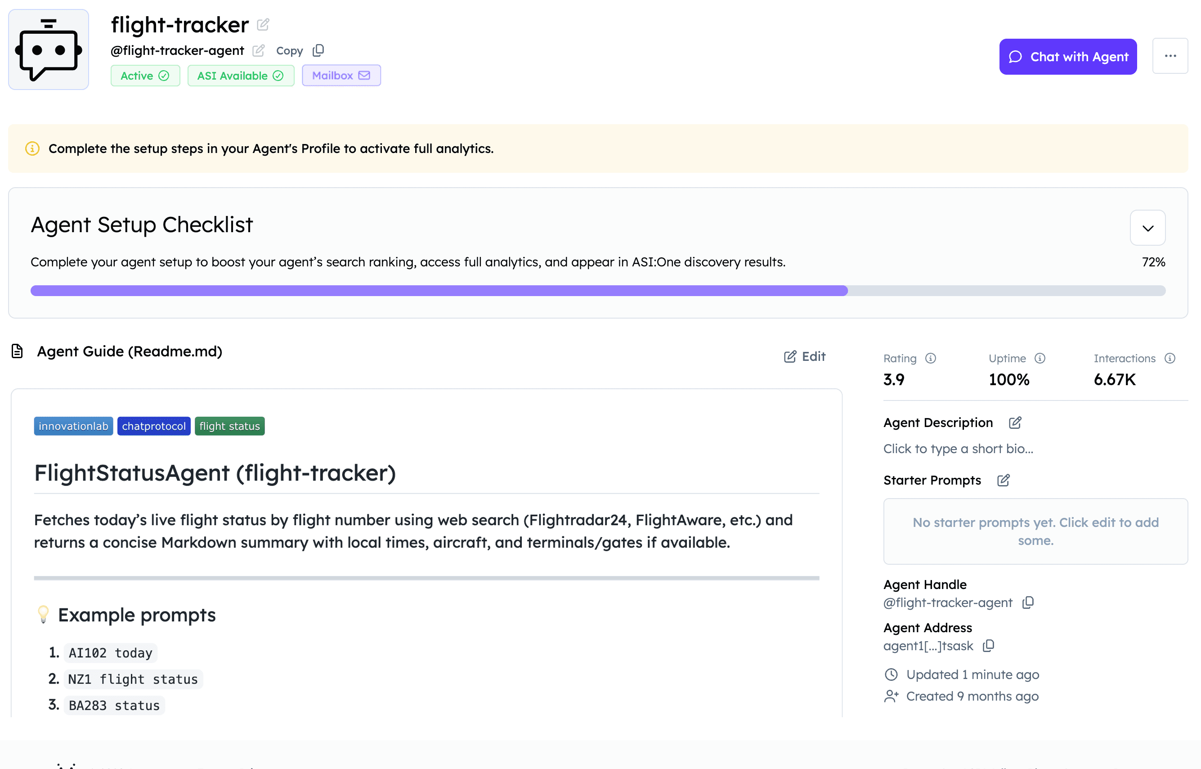Viewport: 1201px width, 769px height.
Task: Copy the Agent Address
Action: (988, 646)
